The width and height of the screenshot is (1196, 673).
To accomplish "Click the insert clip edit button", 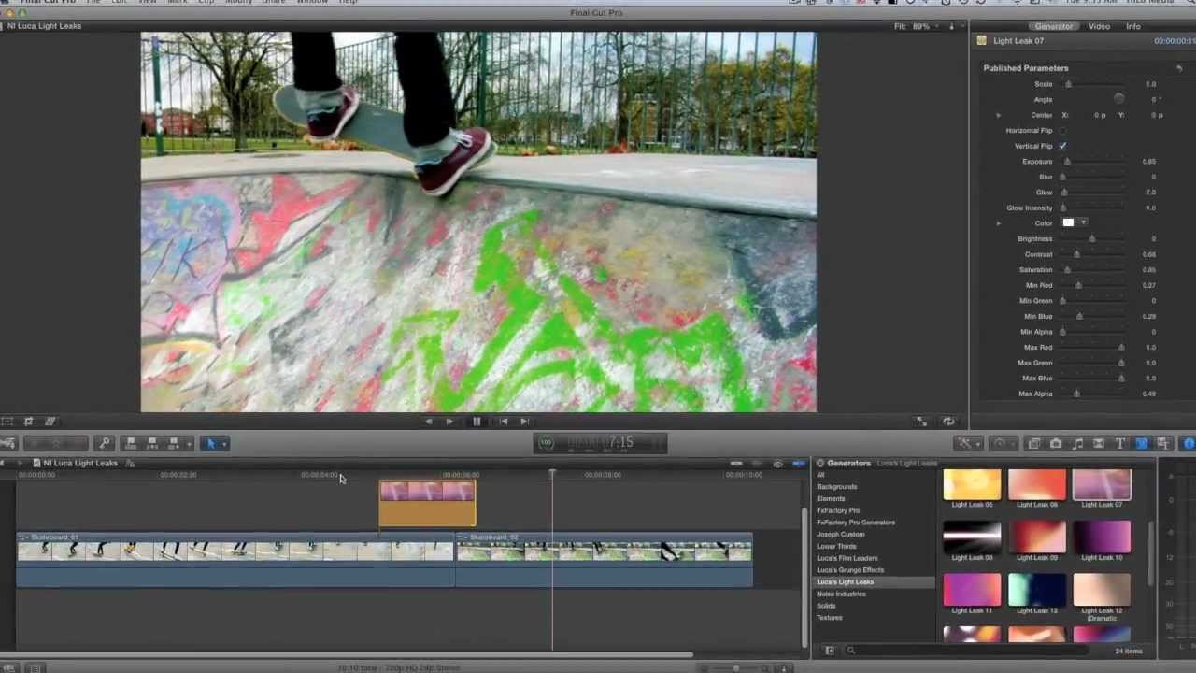I will click(152, 444).
